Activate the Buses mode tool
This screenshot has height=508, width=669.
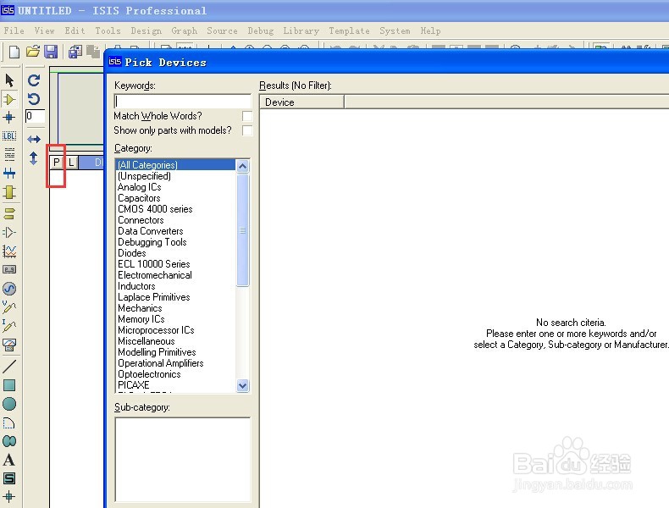[x=9, y=173]
